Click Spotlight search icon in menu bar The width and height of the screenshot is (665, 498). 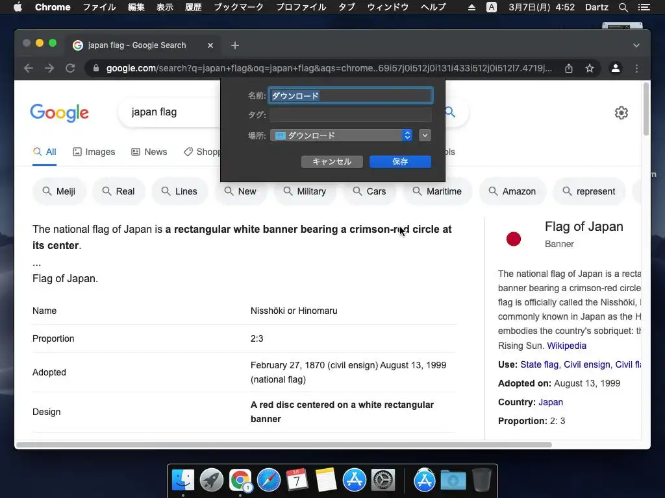pyautogui.click(x=623, y=7)
